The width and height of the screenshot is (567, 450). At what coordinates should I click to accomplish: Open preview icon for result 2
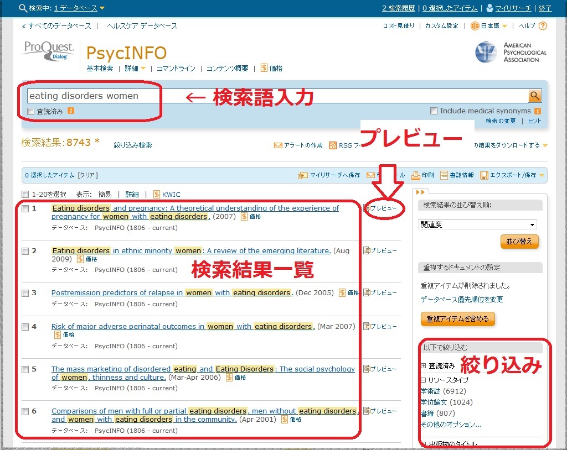tap(367, 250)
